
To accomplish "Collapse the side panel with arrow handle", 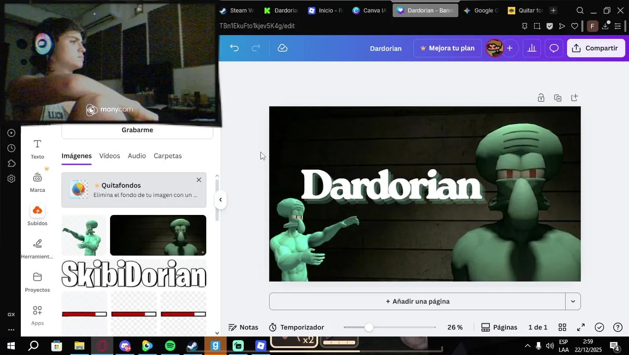I will pyautogui.click(x=221, y=200).
